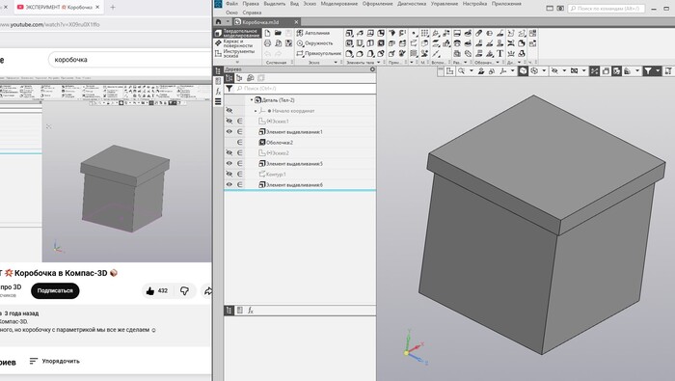Viewport: 675px width, 381px height.
Task: Click the three-lines menu icon beside the tree
Action: coord(218,101)
